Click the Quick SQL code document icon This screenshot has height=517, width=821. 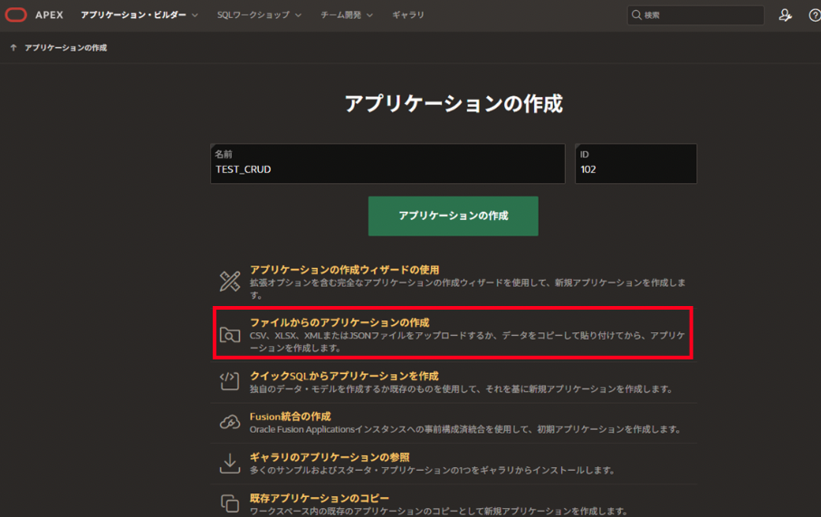click(x=230, y=381)
